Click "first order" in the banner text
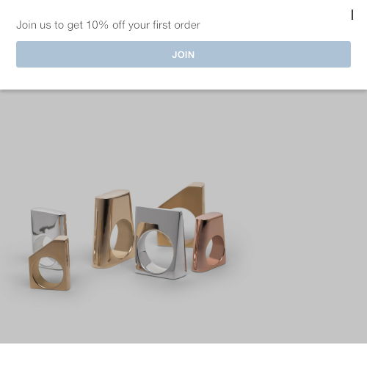The width and height of the screenshot is (367, 367). coord(176,25)
